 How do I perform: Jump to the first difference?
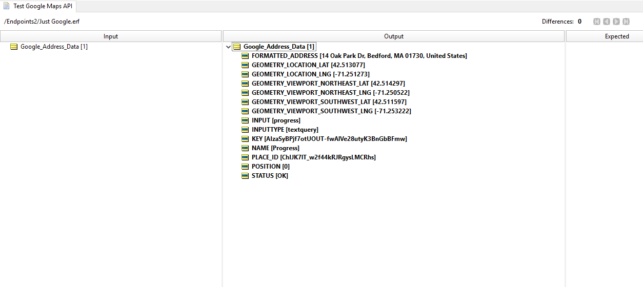click(x=597, y=22)
